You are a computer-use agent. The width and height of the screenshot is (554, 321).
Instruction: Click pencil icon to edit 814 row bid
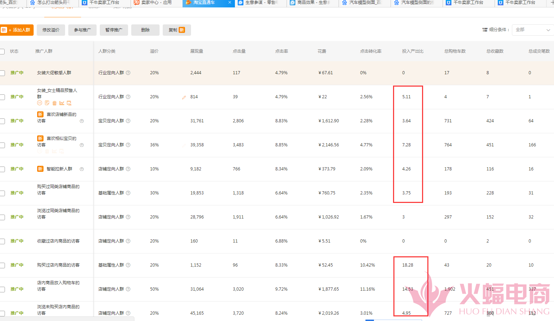point(184,97)
